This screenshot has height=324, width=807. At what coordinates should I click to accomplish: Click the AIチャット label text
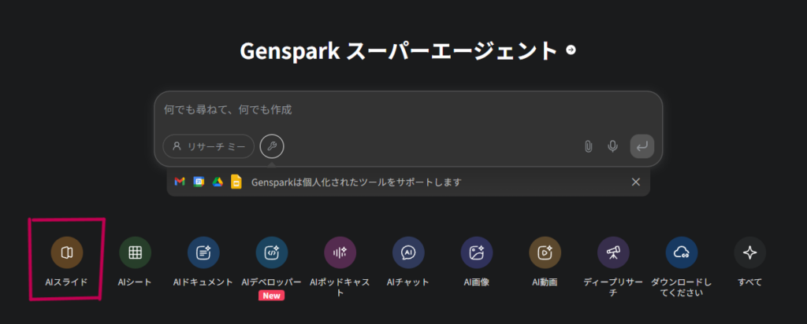[408, 282]
